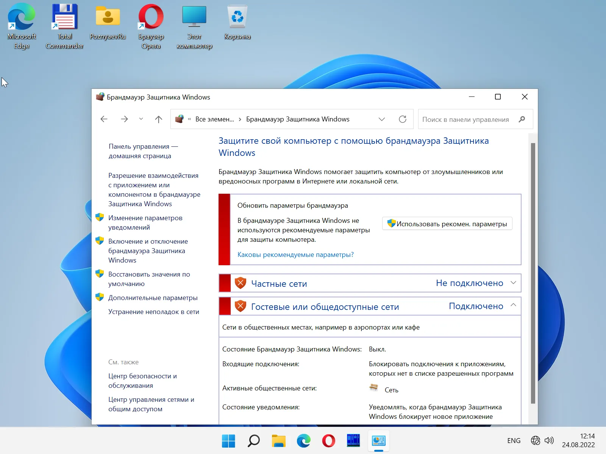Go back using navigation arrow
606x454 pixels.
click(104, 119)
